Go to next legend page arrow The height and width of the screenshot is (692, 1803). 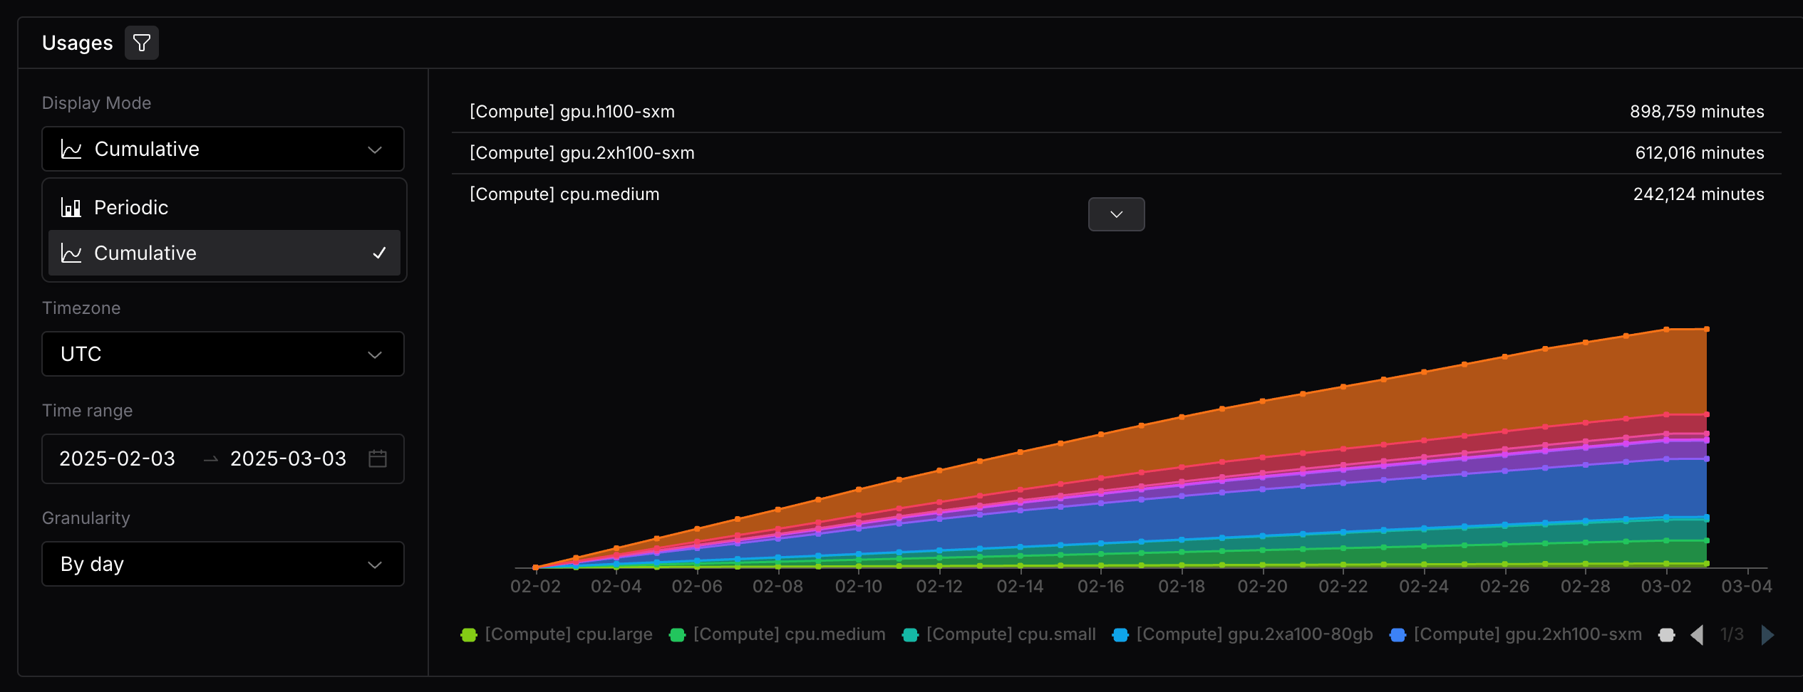tap(1767, 634)
